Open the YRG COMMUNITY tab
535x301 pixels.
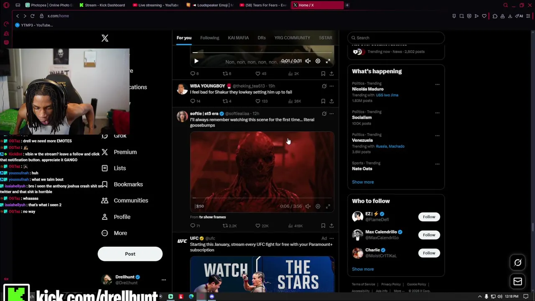[x=292, y=38]
